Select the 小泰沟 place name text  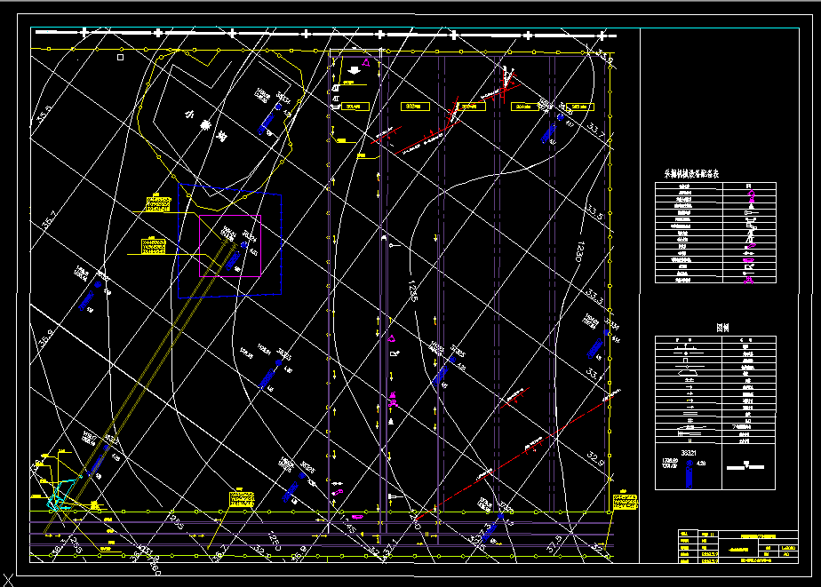(205, 125)
